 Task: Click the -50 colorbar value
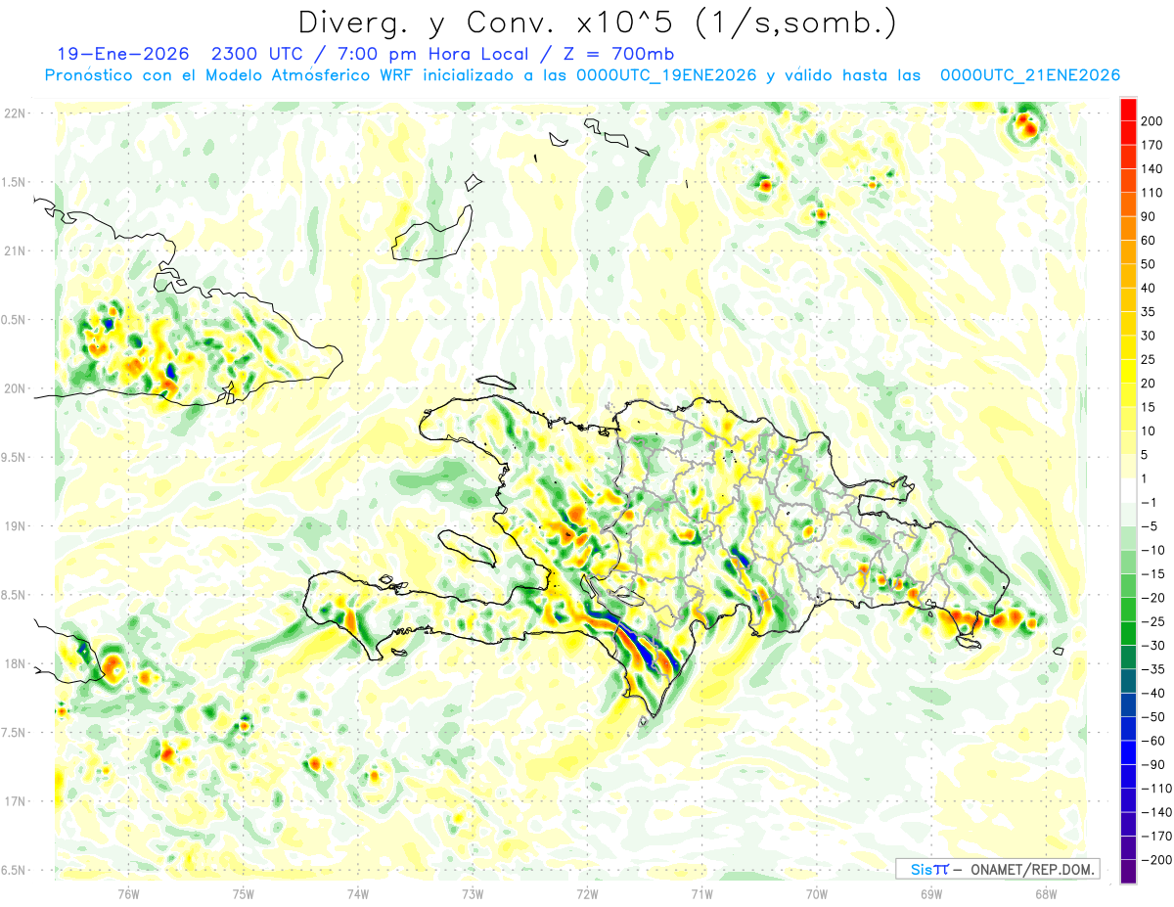coord(1155,717)
